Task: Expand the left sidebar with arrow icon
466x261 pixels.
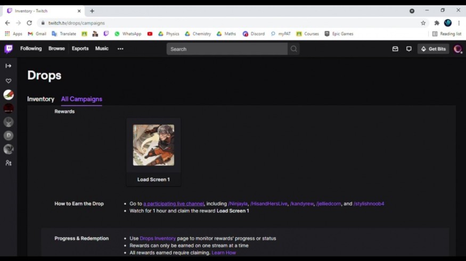Action: [9, 66]
